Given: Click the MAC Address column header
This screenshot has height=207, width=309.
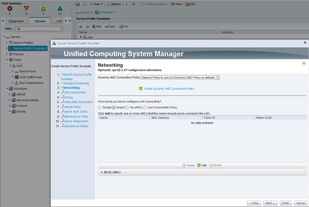Looking at the screenshot, I should (x=176, y=118).
